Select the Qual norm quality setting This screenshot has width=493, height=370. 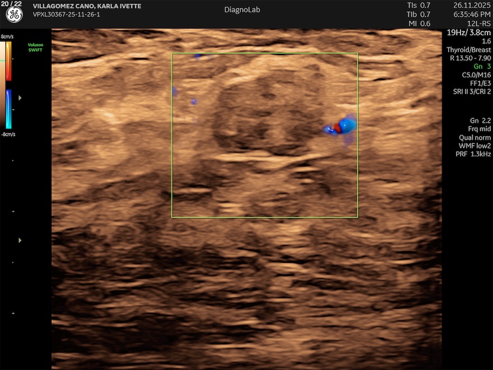(475, 137)
